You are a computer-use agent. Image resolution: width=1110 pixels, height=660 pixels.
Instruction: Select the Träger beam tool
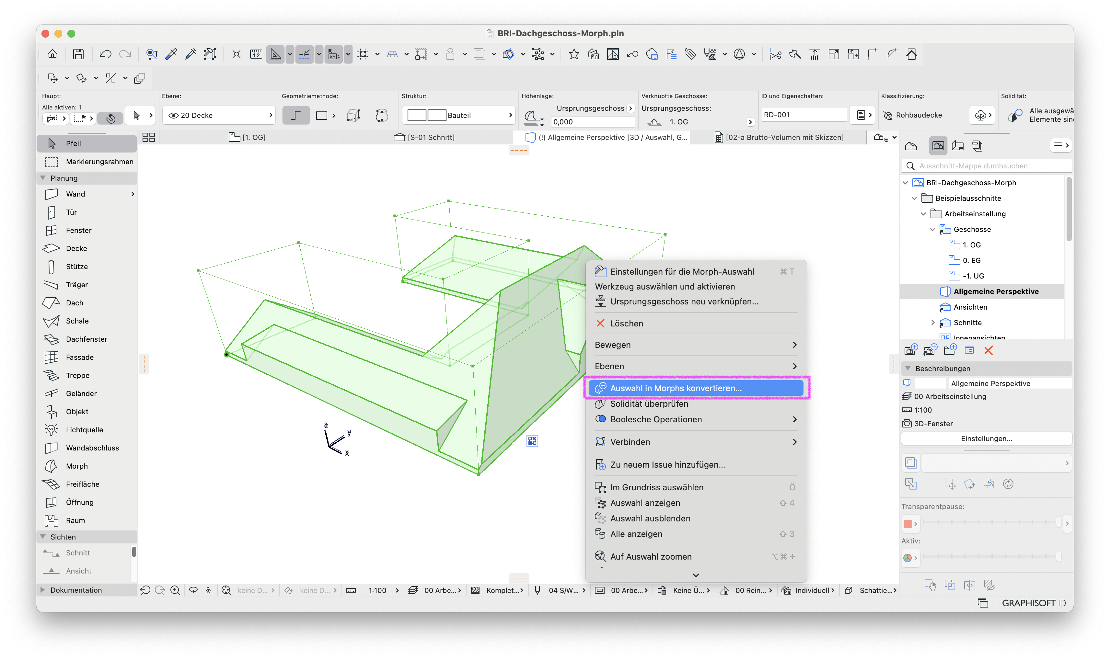87,285
